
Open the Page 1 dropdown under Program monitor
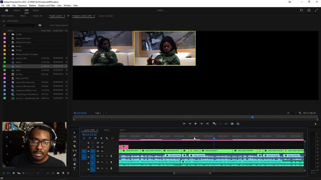[x=99, y=113]
